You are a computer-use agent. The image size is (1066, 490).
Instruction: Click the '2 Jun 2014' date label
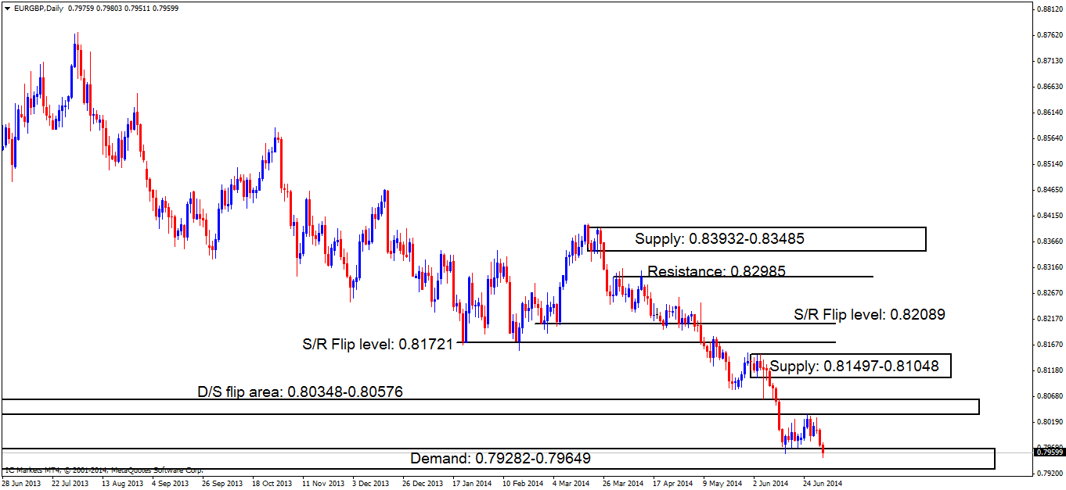(772, 484)
